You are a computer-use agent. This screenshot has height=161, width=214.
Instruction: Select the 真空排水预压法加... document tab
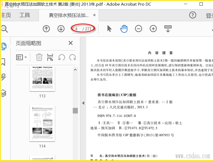69,15
